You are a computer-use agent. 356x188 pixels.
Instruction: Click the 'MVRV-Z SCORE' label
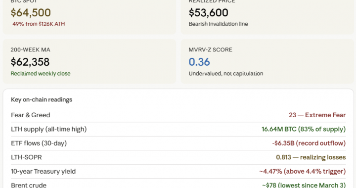pos(211,50)
